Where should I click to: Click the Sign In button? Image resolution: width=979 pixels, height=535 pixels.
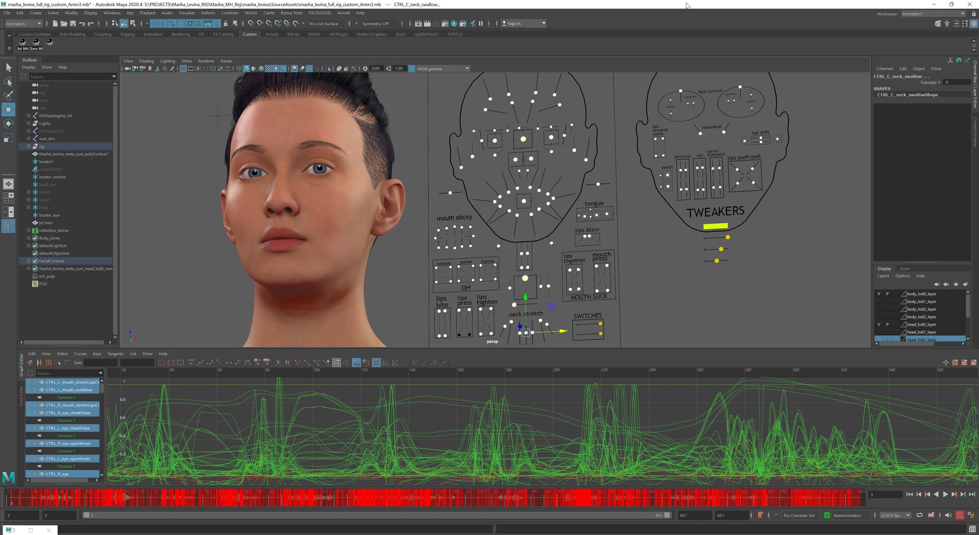point(513,23)
